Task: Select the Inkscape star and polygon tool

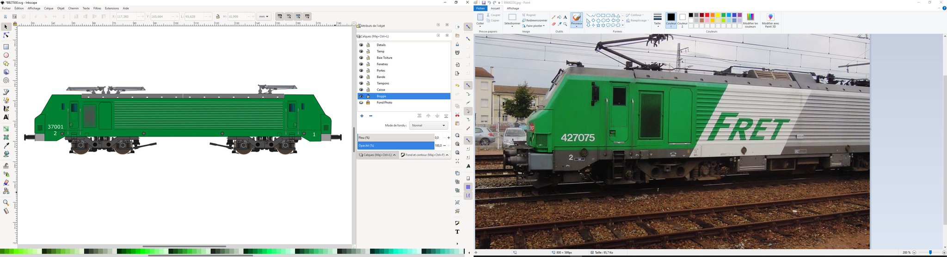Action: tap(6, 64)
